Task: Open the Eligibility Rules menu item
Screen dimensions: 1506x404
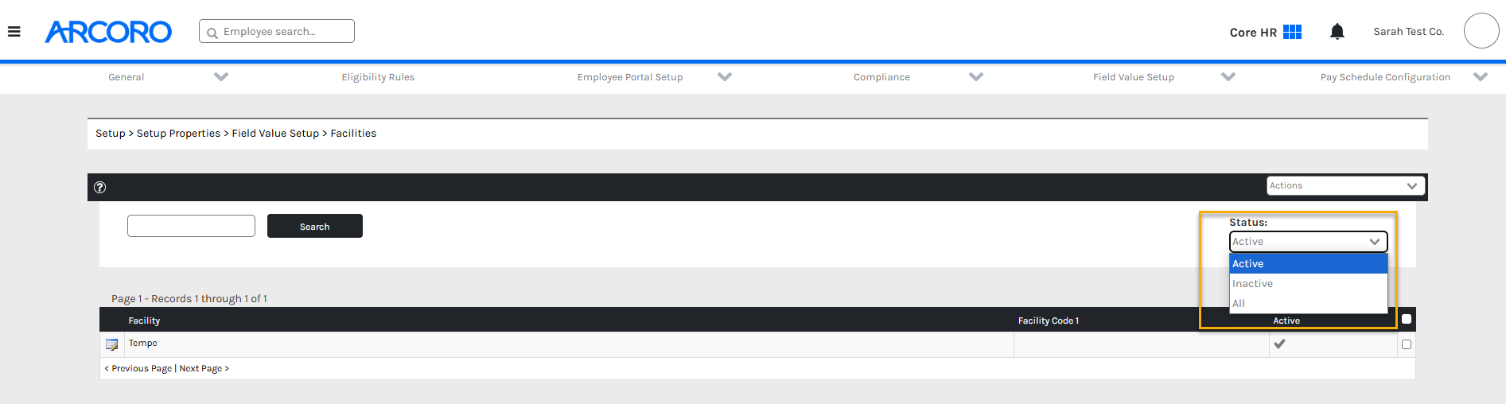Action: click(x=378, y=77)
